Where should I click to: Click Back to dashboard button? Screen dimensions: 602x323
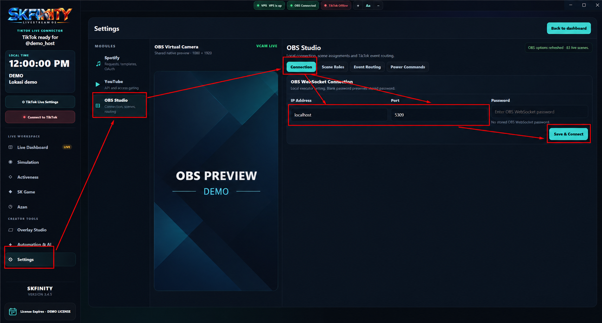pyautogui.click(x=569, y=28)
